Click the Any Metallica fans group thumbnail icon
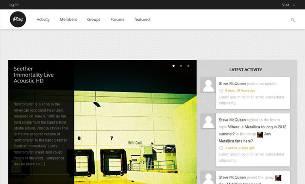The image size is (305, 184). [x=260, y=134]
